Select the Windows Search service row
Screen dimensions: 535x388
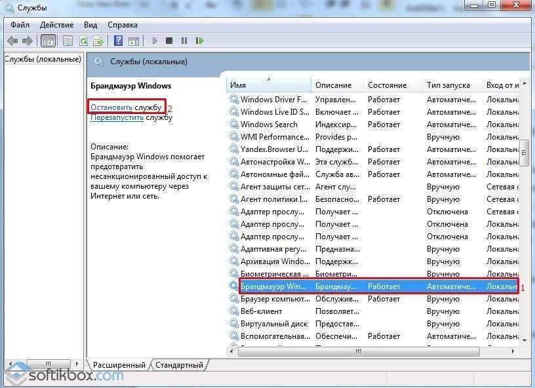(269, 125)
